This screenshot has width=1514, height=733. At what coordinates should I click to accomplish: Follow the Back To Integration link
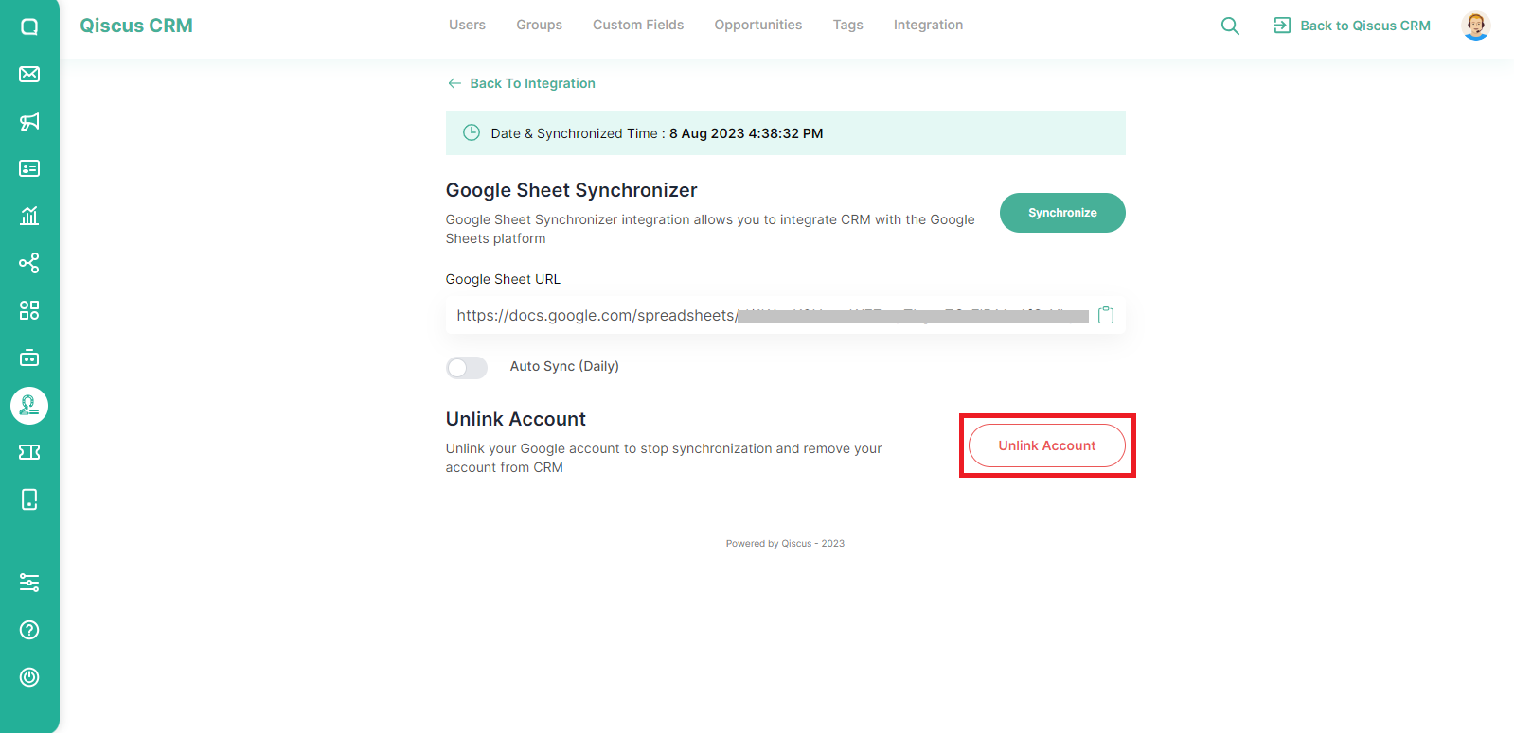(x=532, y=83)
